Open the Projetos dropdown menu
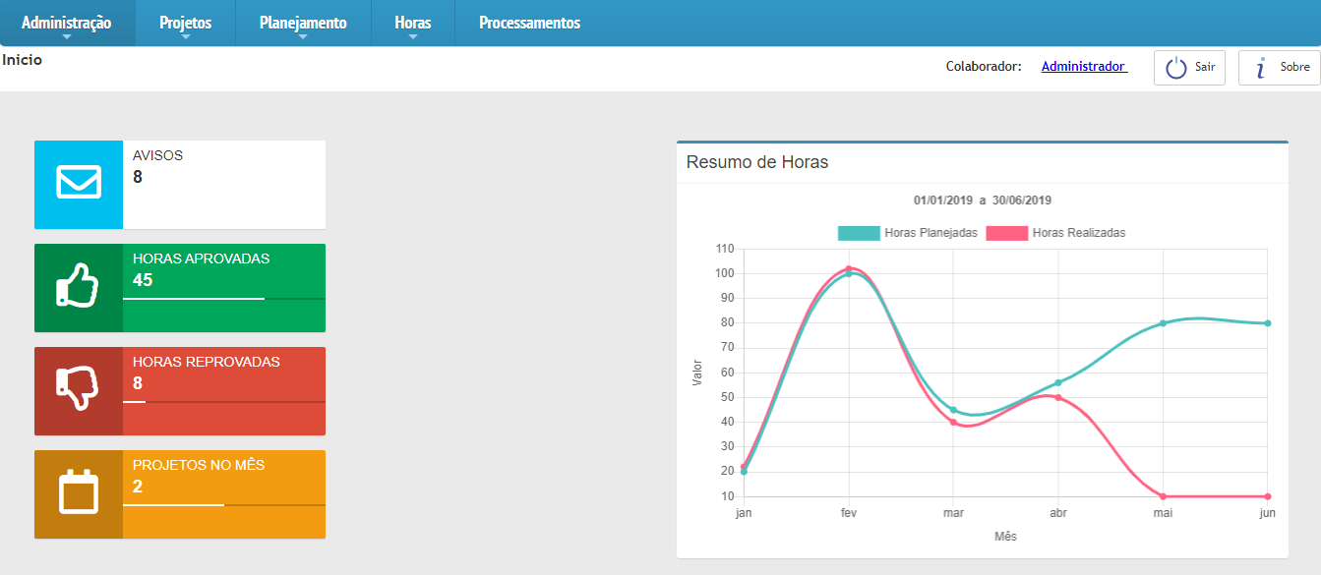This screenshot has width=1321, height=575. pyautogui.click(x=185, y=24)
